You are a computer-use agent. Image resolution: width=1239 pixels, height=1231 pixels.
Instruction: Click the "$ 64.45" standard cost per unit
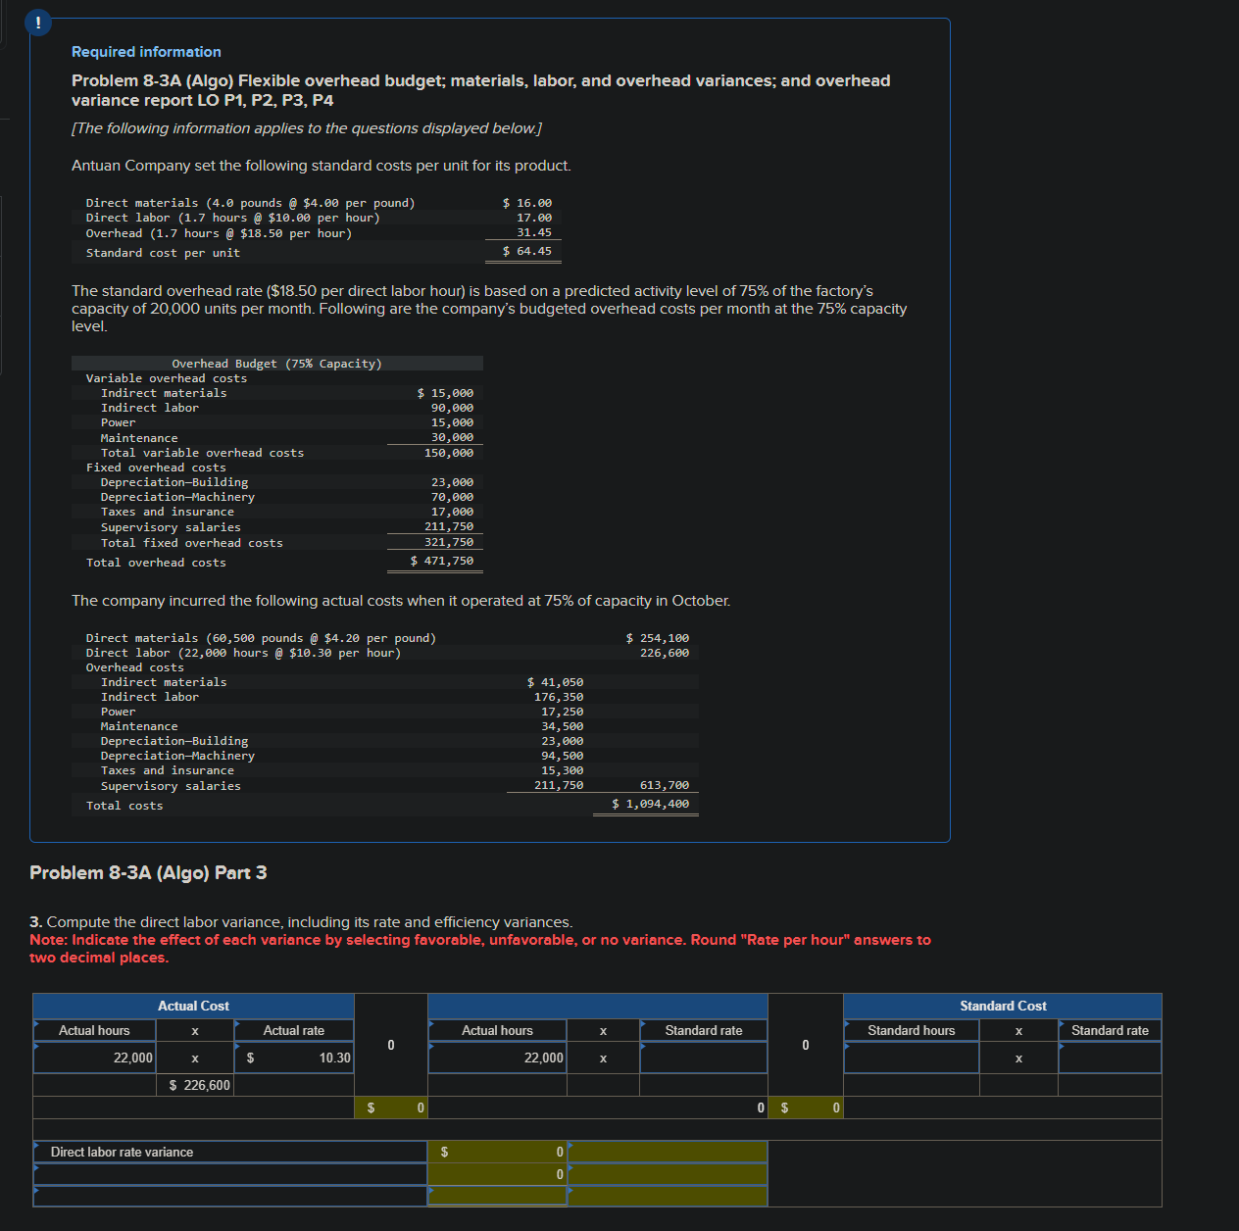coord(527,251)
